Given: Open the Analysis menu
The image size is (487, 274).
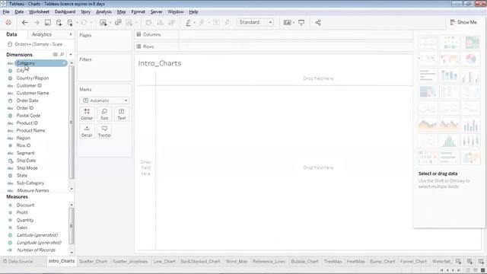Looking at the screenshot, I should click(103, 12).
